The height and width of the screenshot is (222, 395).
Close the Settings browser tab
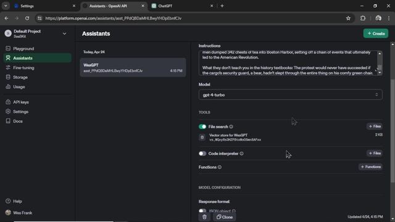[x=74, y=6]
